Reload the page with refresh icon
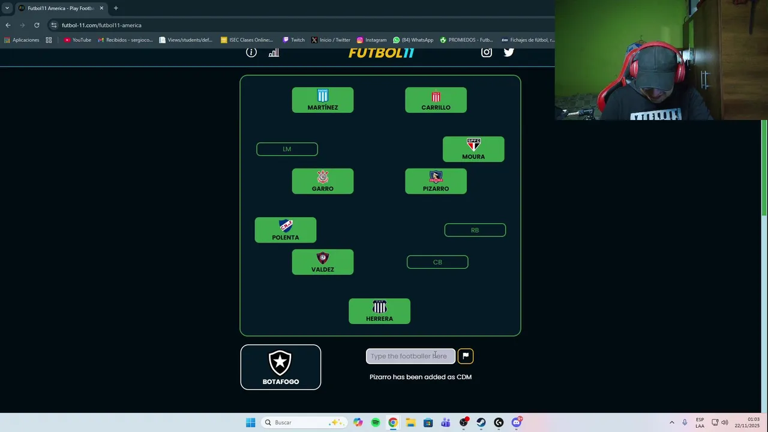 [37, 25]
